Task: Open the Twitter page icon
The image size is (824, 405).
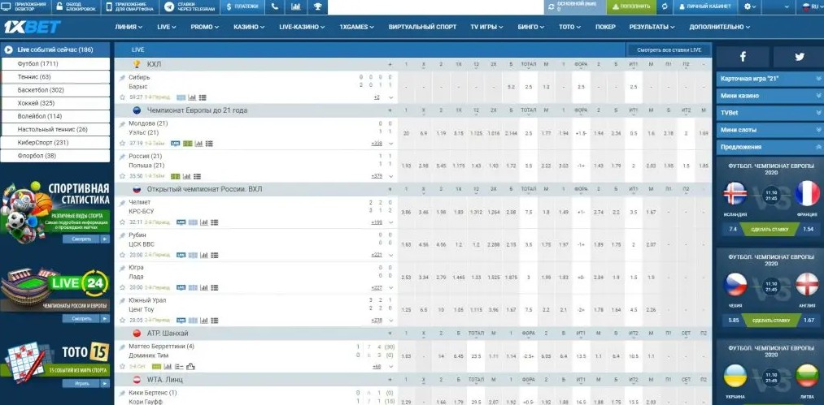Action: point(800,57)
